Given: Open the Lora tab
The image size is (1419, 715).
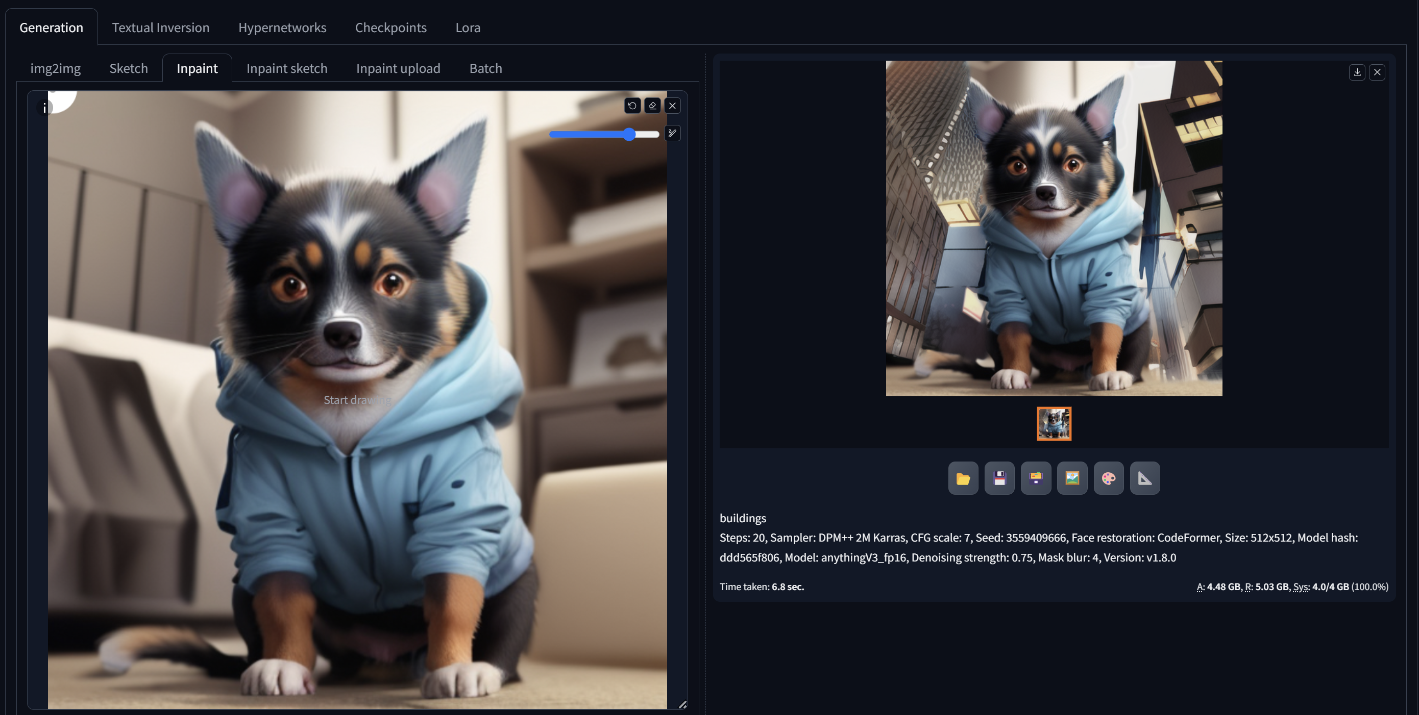Looking at the screenshot, I should pyautogui.click(x=468, y=27).
